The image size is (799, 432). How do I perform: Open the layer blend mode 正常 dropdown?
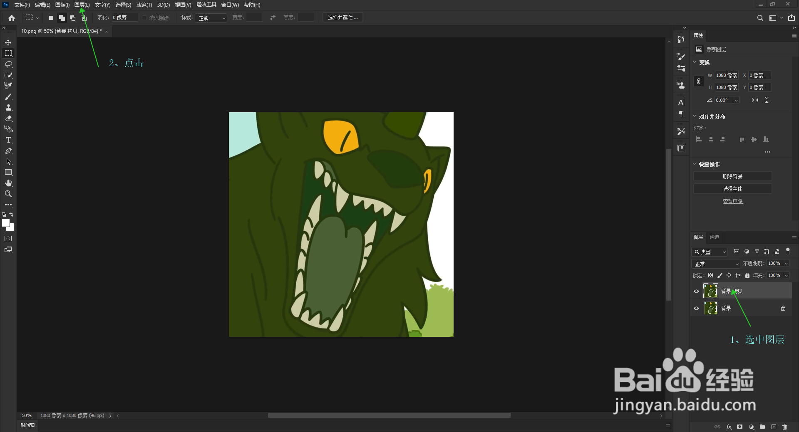click(716, 264)
